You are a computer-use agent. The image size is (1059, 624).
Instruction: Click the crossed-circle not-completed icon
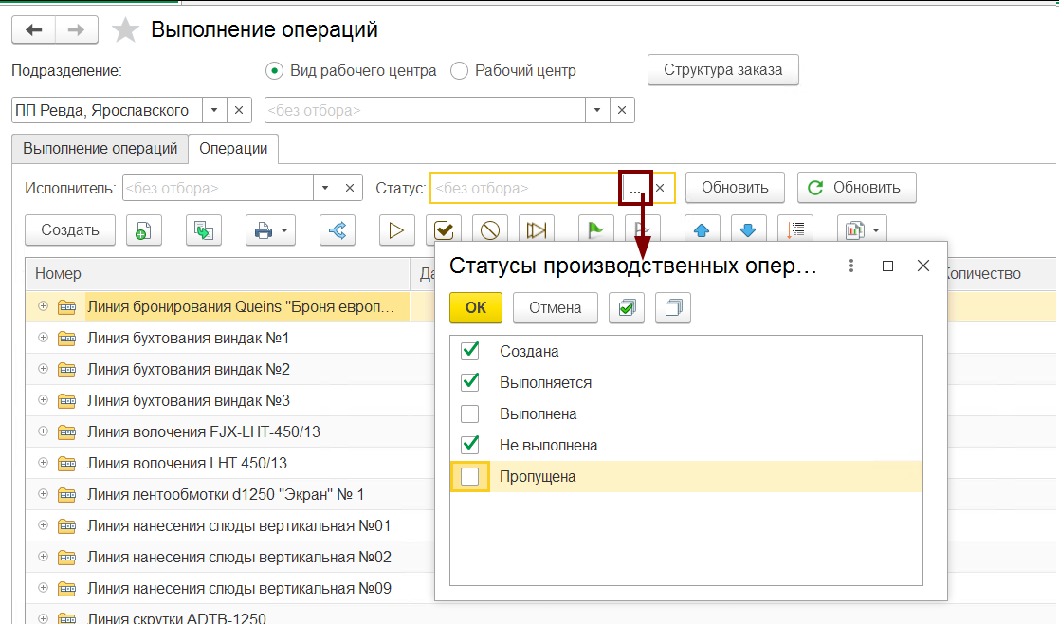click(x=489, y=230)
